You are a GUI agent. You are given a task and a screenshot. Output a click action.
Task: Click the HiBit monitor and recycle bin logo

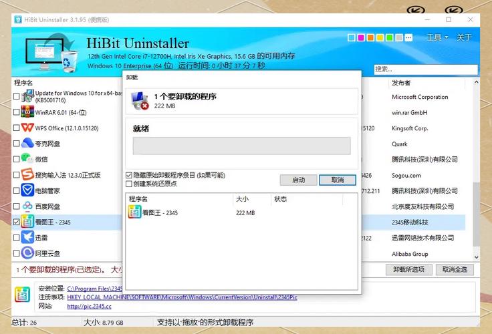(52, 51)
